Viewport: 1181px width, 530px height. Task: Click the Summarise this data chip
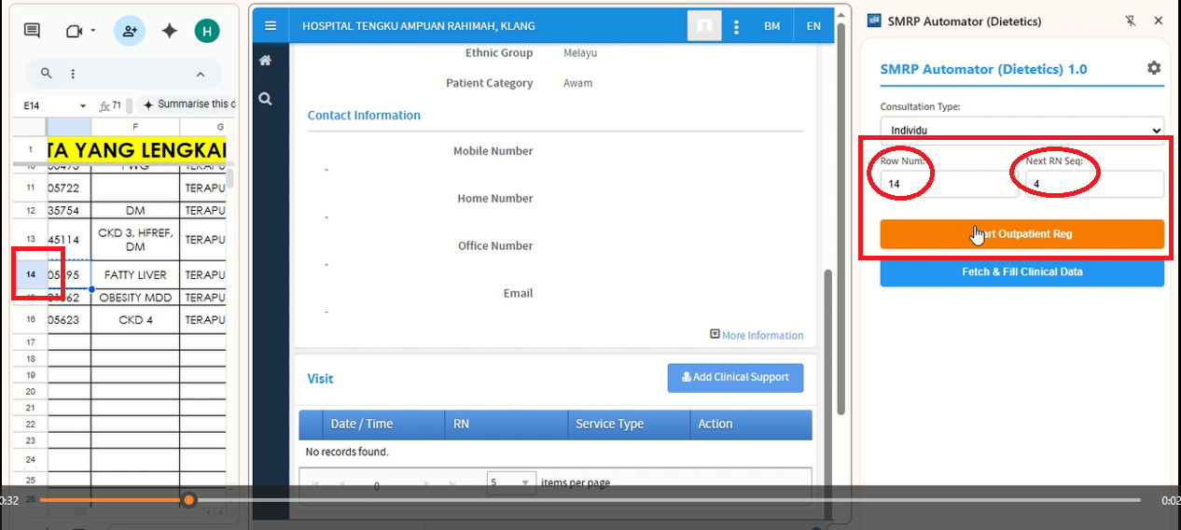click(x=189, y=105)
